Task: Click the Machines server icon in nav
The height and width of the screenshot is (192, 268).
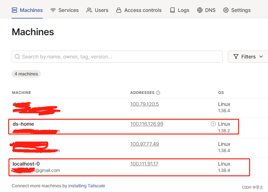Action: (x=14, y=10)
